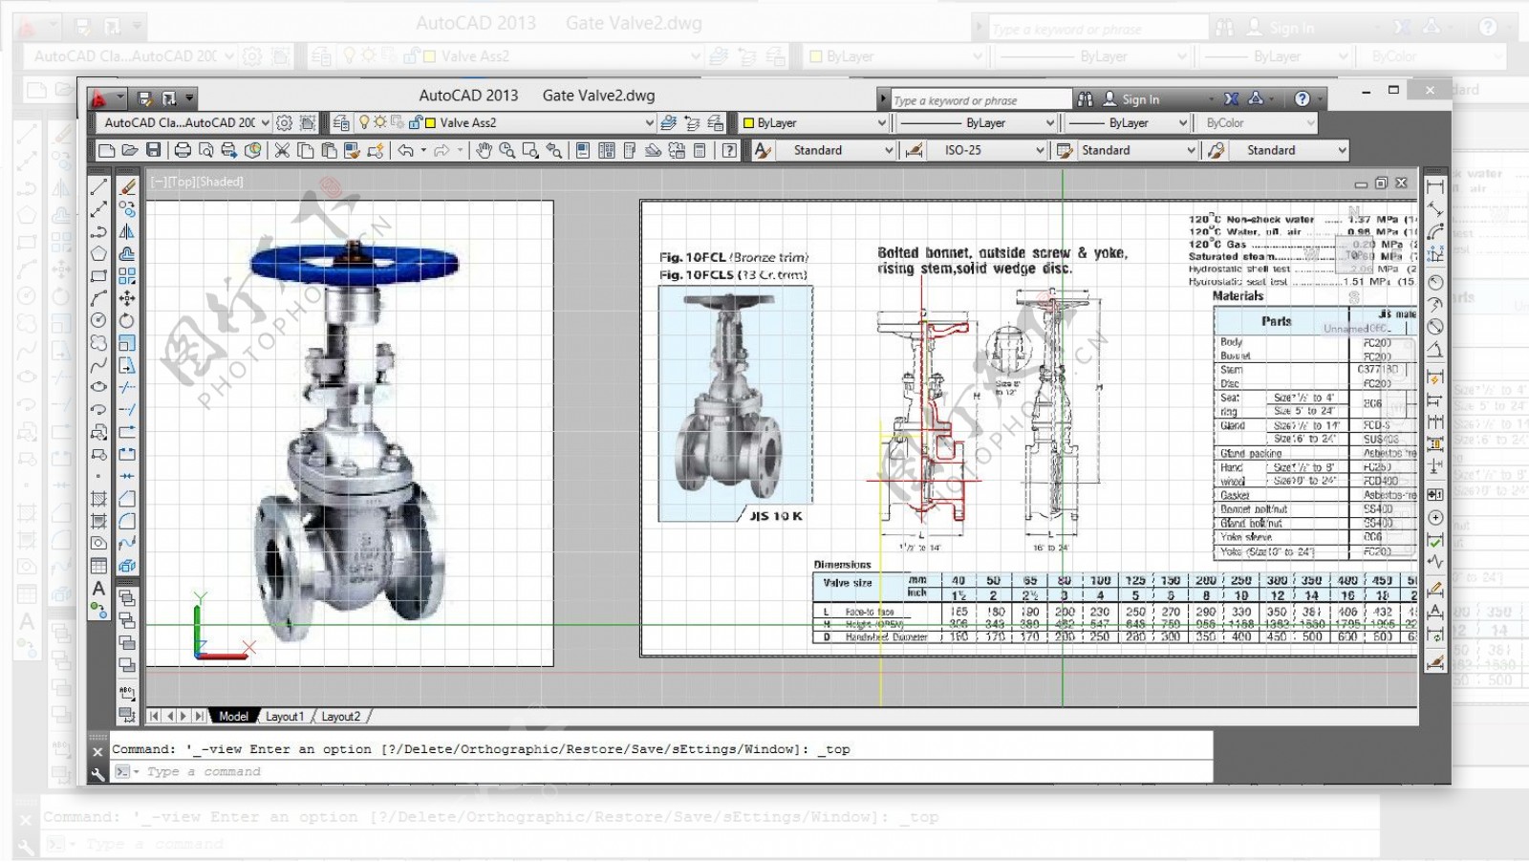Click the keyword search input field
This screenshot has height=862, width=1529.
pos(980,99)
